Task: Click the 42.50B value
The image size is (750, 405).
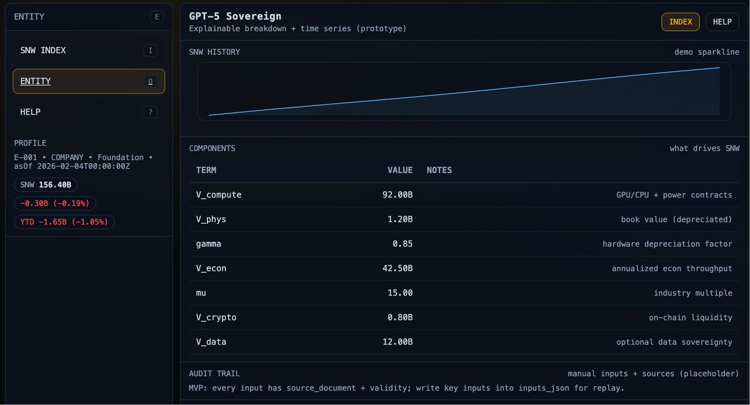Action: (x=397, y=268)
